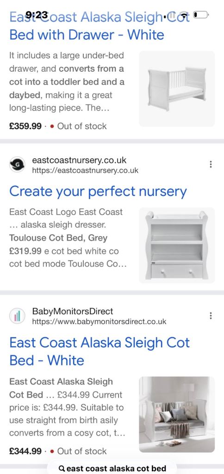View the alaska sleigh dresser thumbnail

pos(177,245)
